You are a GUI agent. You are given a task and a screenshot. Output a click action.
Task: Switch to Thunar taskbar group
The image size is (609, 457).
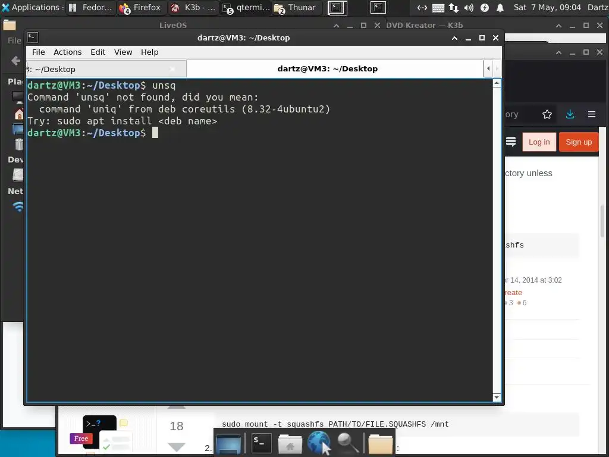pos(297,7)
